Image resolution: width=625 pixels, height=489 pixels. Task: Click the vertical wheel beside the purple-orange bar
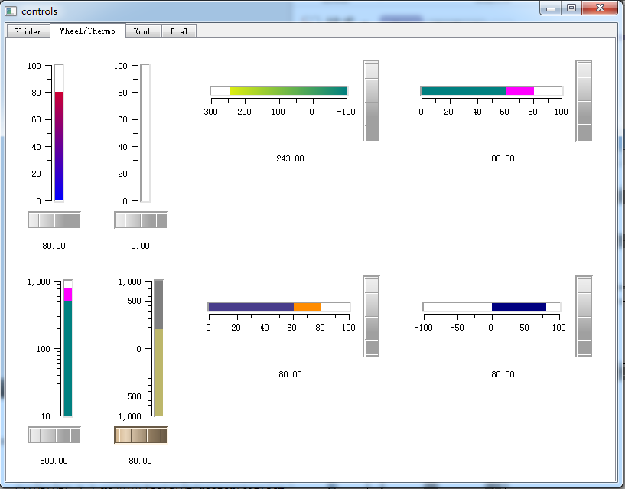pyautogui.click(x=371, y=316)
